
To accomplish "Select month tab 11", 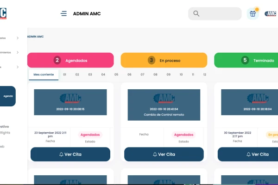I will point(193,74).
